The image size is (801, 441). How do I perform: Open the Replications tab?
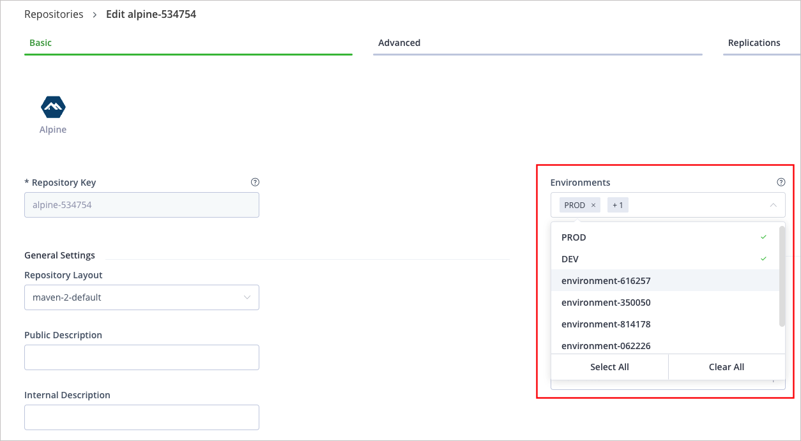pos(754,43)
